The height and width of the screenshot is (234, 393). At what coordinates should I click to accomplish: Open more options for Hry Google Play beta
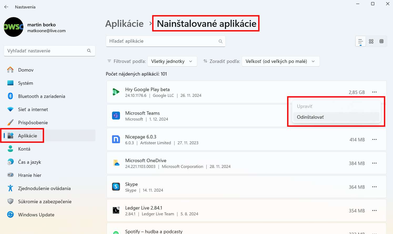pos(374,92)
